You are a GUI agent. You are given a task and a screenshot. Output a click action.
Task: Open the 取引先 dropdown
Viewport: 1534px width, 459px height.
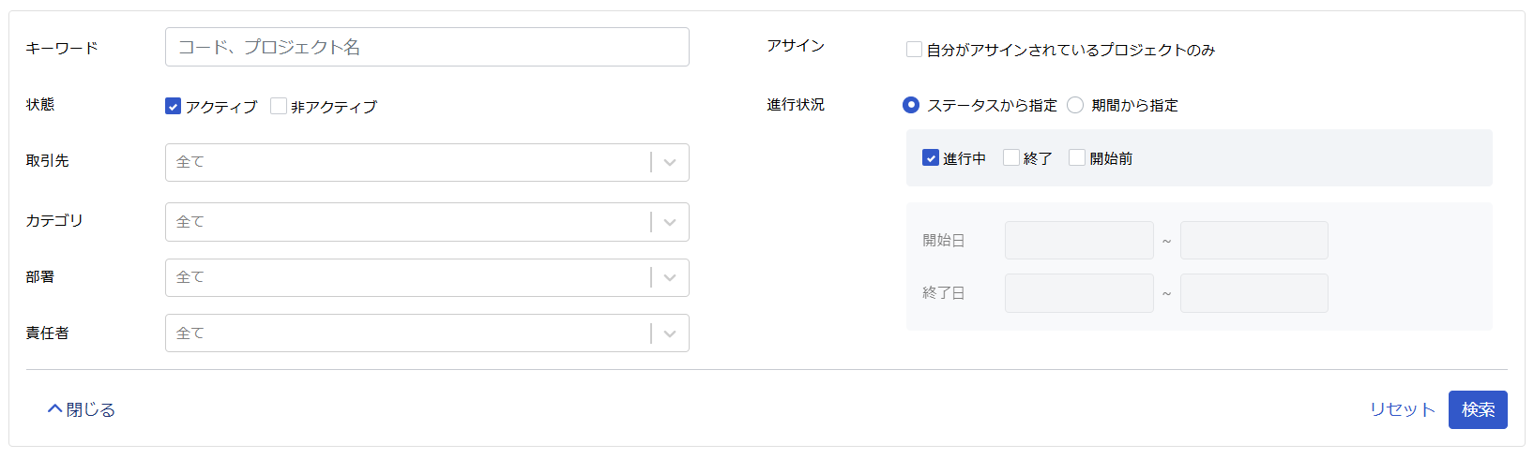(427, 162)
